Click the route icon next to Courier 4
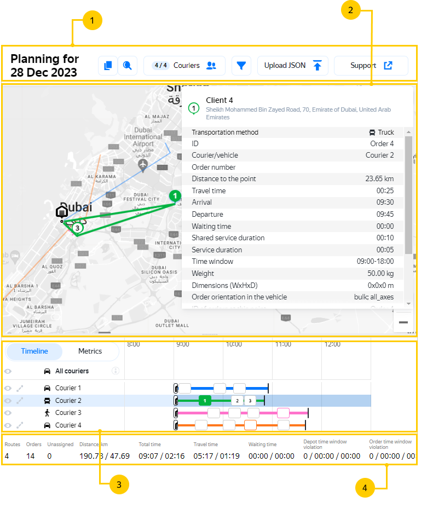 [20, 425]
